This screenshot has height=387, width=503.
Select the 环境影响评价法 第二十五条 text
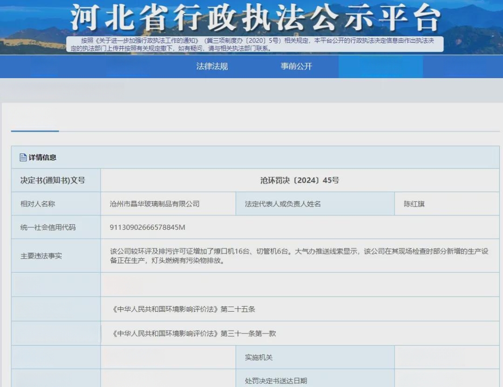click(x=183, y=309)
